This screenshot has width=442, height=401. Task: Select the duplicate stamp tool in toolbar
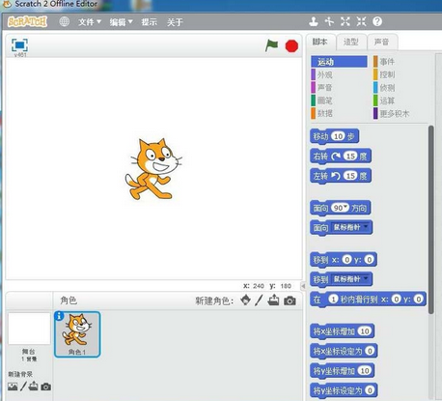click(x=314, y=22)
